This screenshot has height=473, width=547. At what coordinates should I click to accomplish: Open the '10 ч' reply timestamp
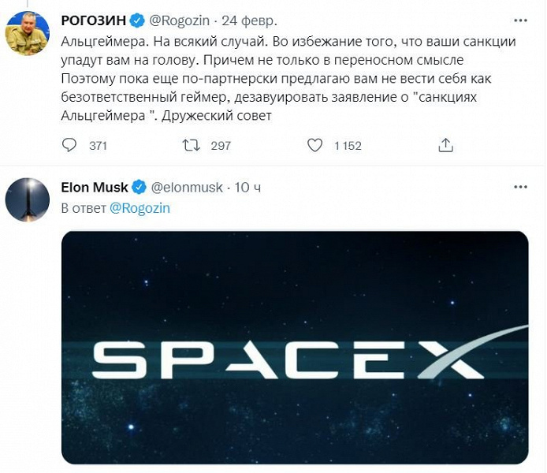(247, 188)
